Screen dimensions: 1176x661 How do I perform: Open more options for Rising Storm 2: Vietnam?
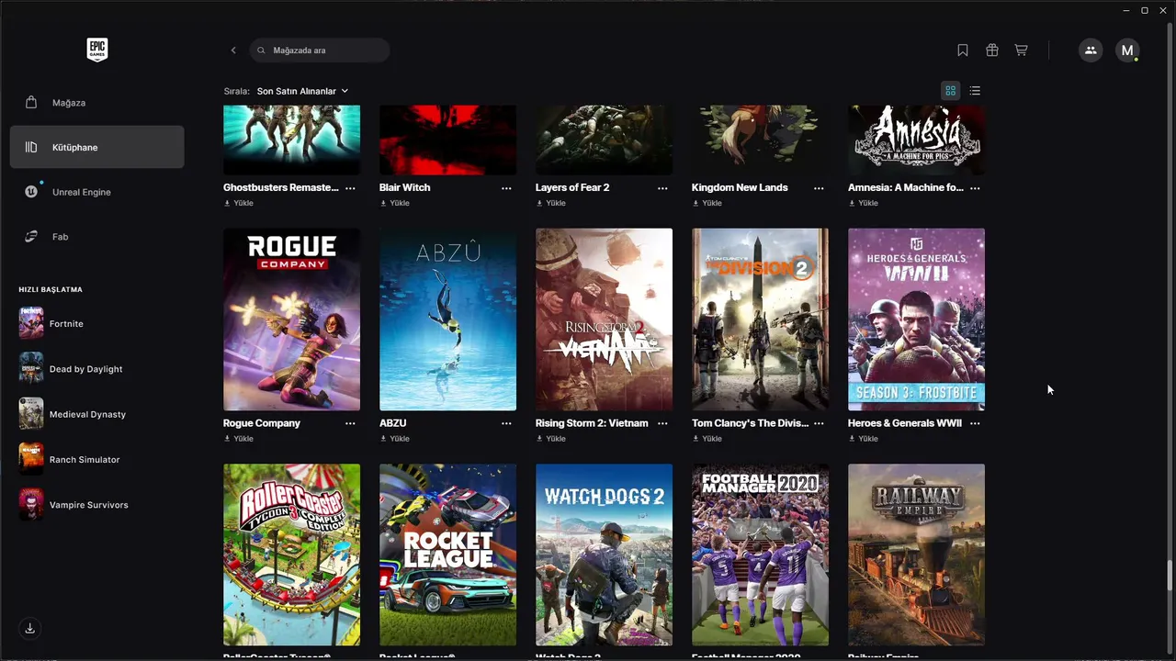point(662,423)
